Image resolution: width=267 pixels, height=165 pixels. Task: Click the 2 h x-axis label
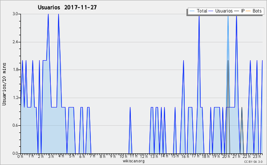point(40,156)
